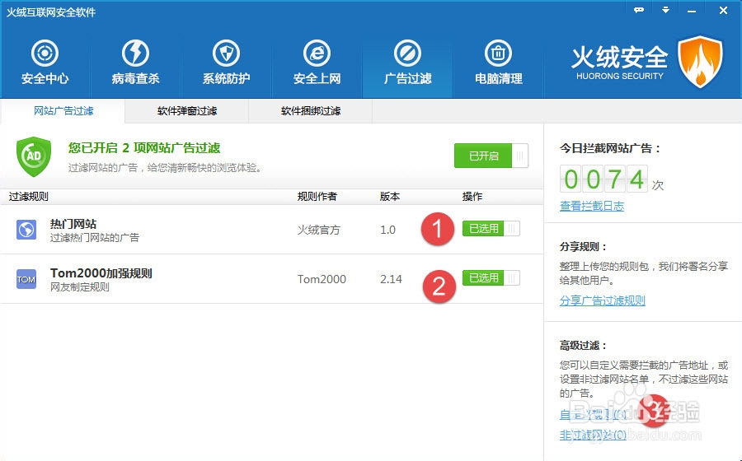Open the 查看拦截日志 link

[x=592, y=206]
